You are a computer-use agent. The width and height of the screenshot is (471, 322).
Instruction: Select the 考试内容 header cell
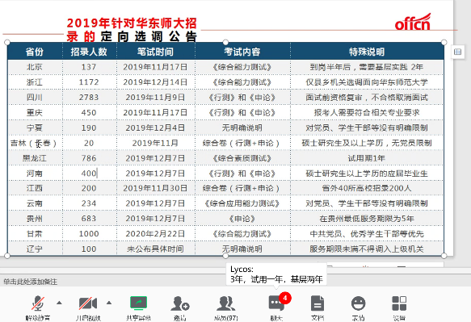click(242, 52)
